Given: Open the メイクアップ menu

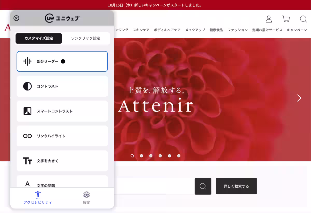Looking at the screenshot, I should [x=195, y=30].
